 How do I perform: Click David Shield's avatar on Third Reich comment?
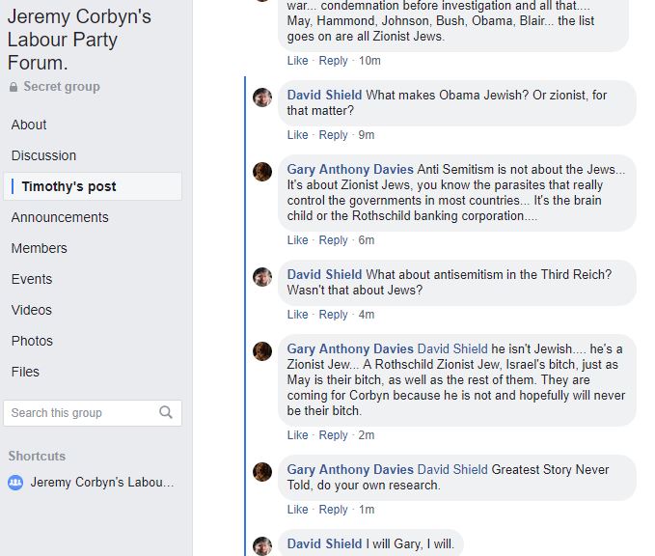click(x=262, y=277)
